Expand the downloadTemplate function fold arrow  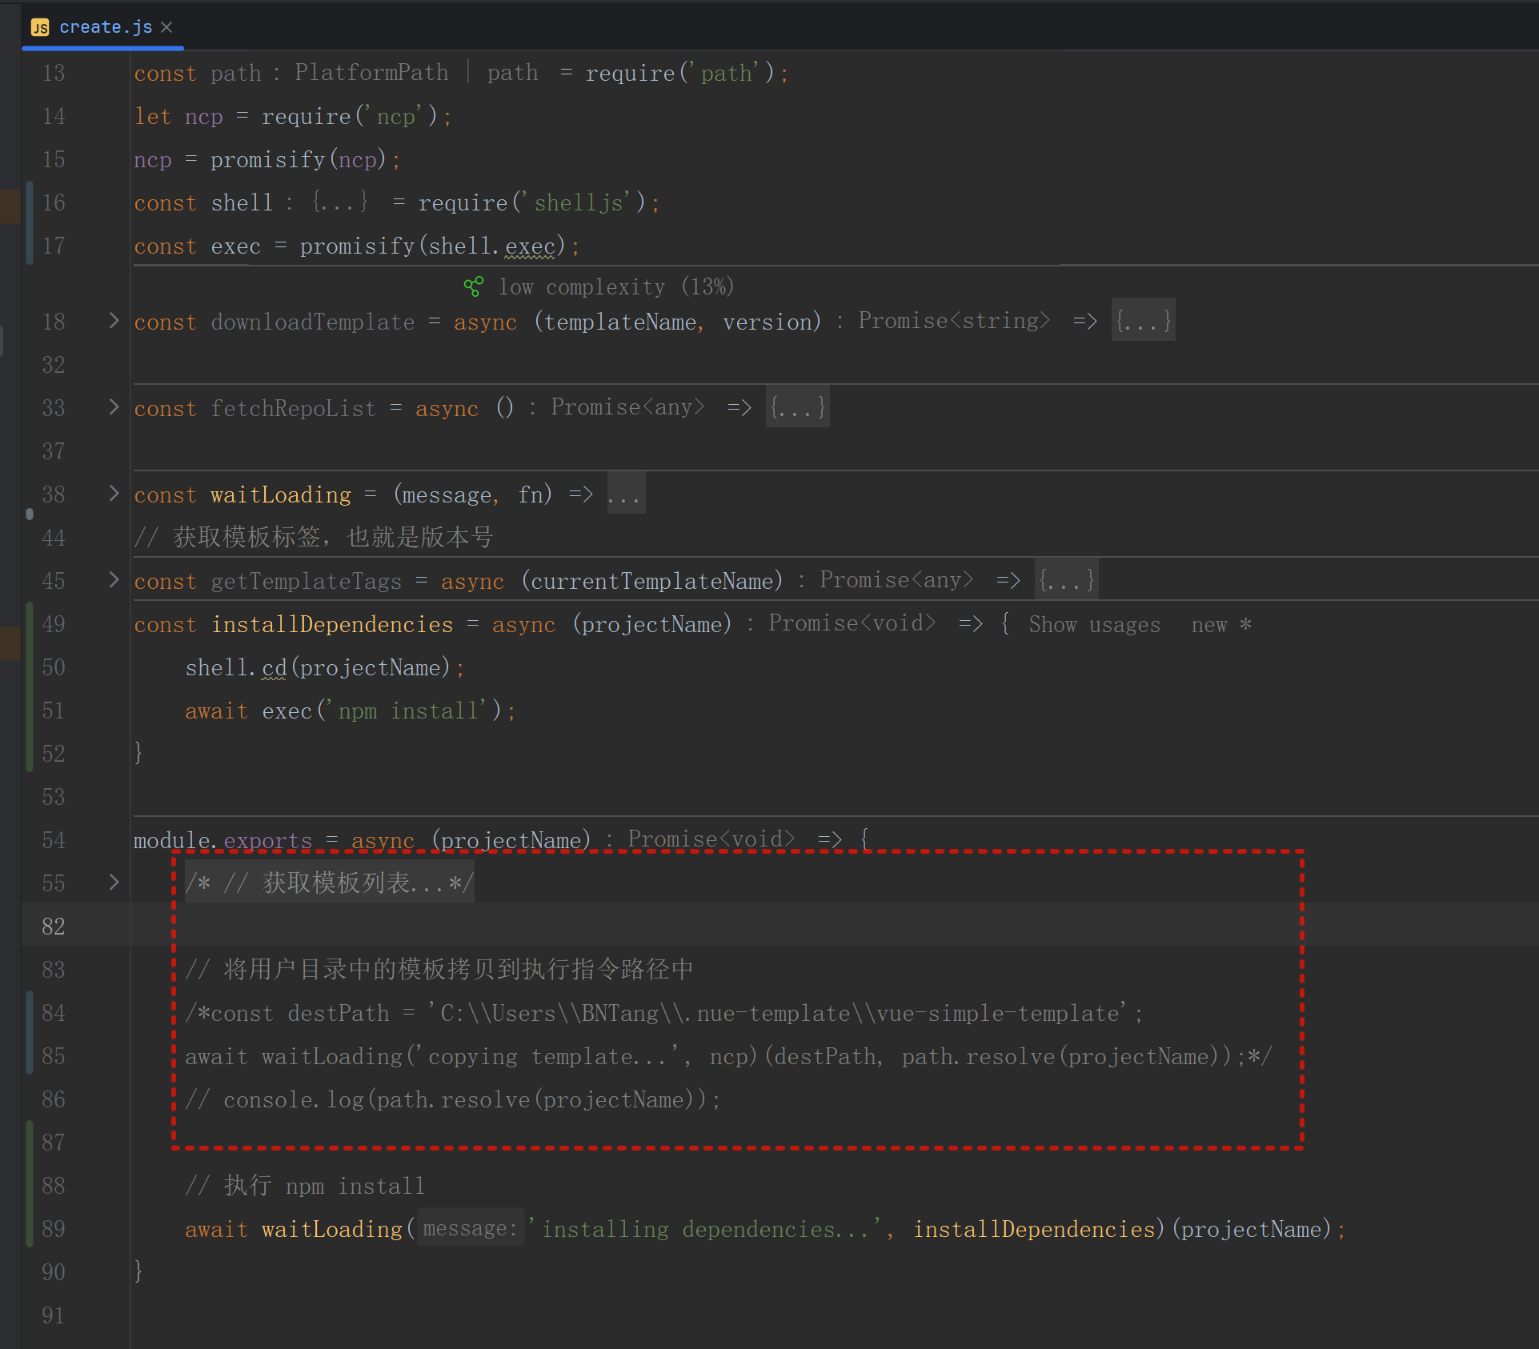pyautogui.click(x=114, y=321)
